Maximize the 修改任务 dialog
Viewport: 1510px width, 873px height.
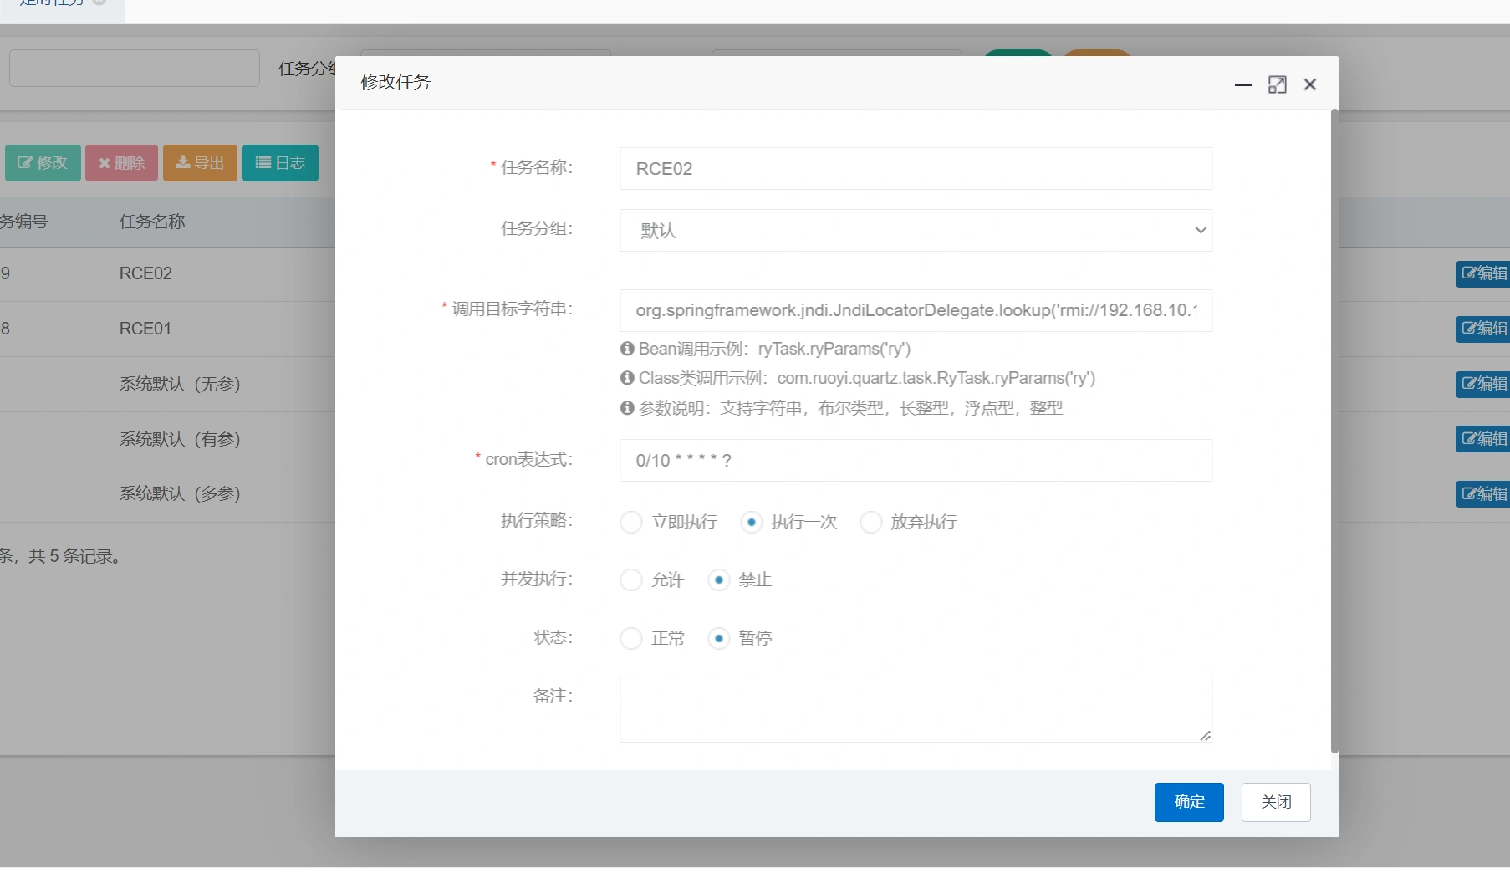tap(1277, 84)
